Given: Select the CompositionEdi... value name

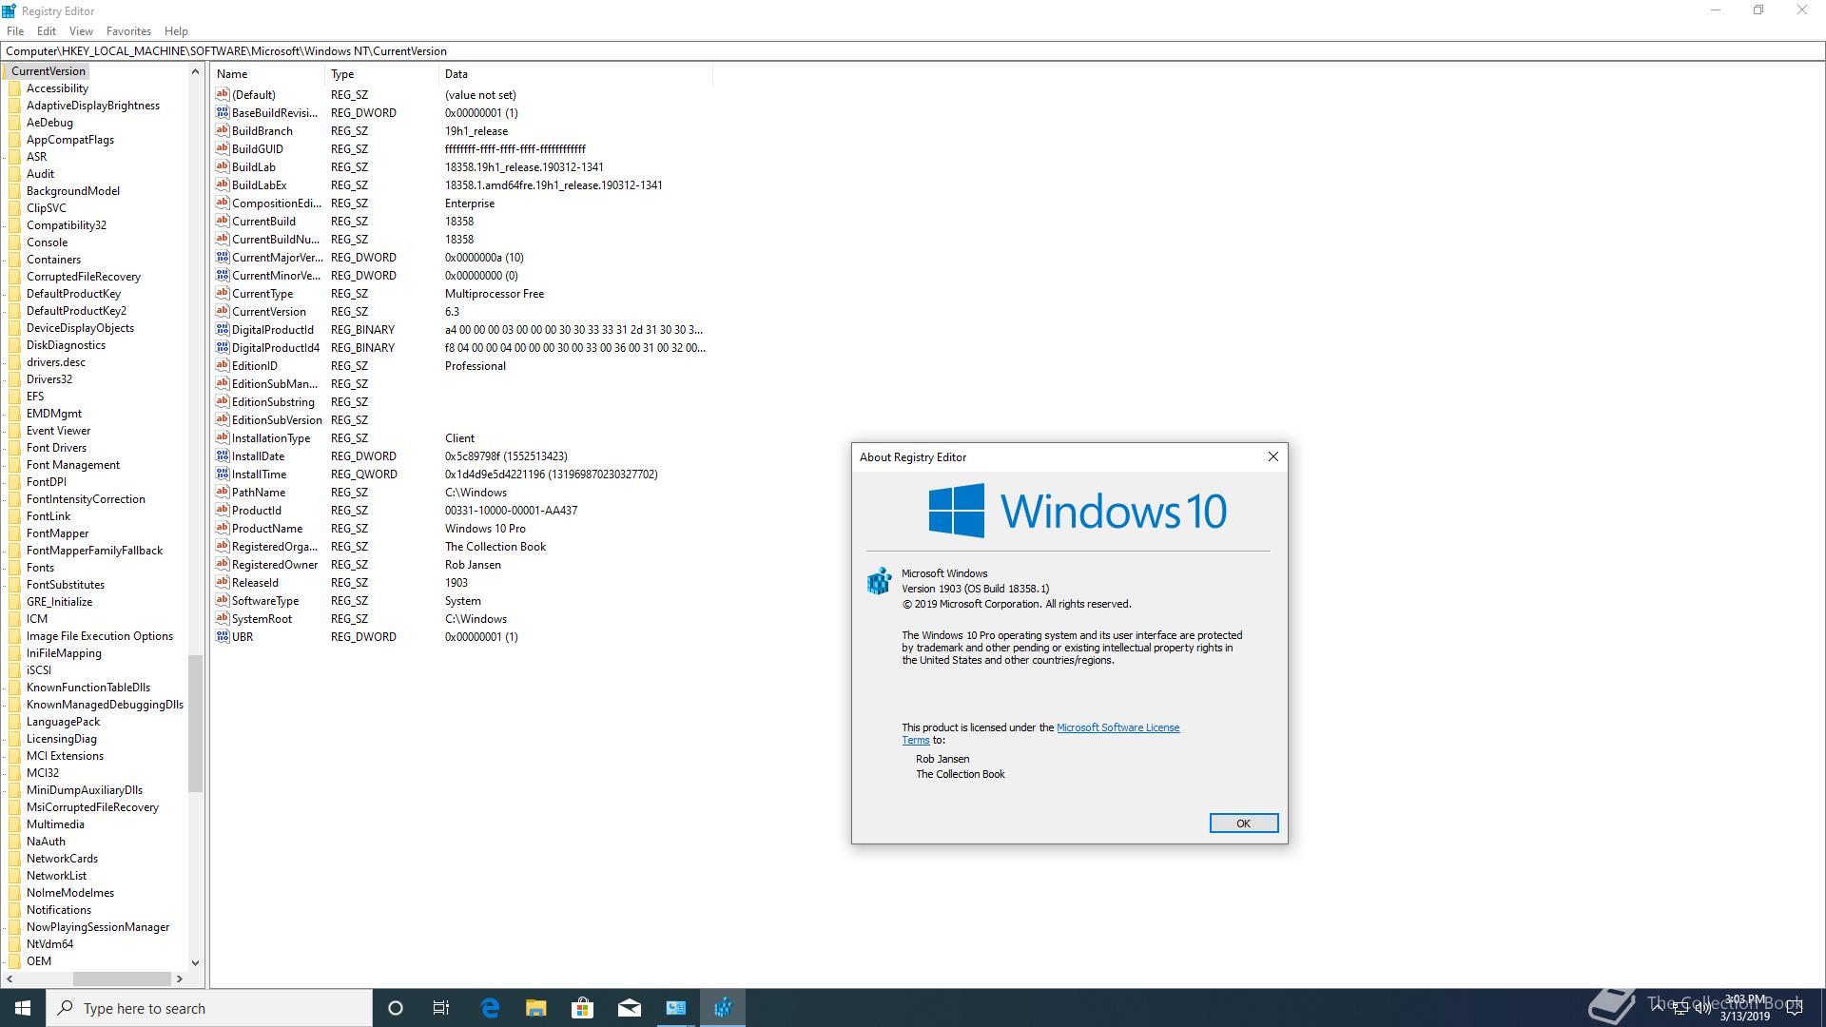Looking at the screenshot, I should (x=277, y=203).
